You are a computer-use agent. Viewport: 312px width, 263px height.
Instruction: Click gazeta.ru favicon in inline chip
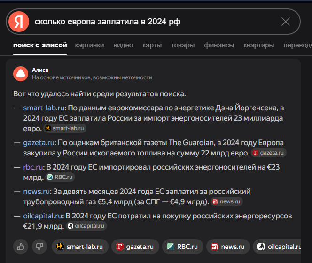tap(256, 153)
